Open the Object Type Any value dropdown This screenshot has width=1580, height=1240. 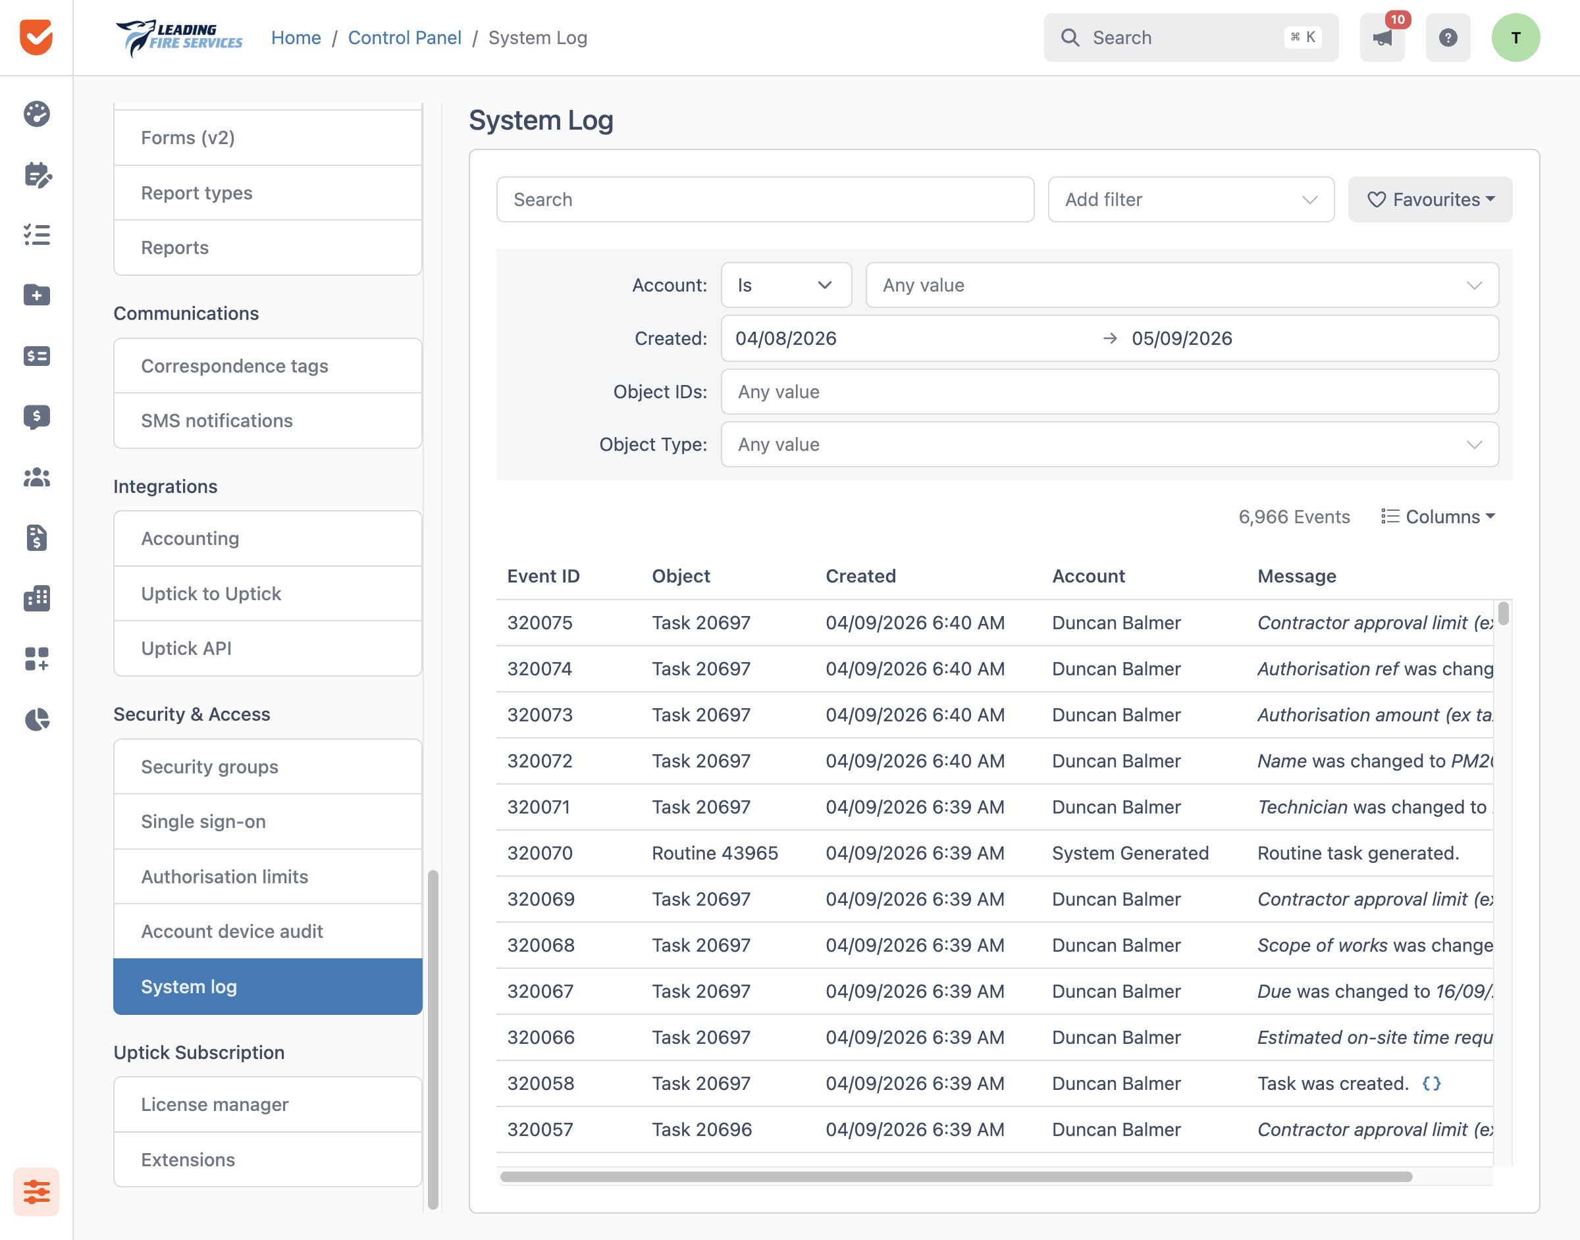[1109, 444]
